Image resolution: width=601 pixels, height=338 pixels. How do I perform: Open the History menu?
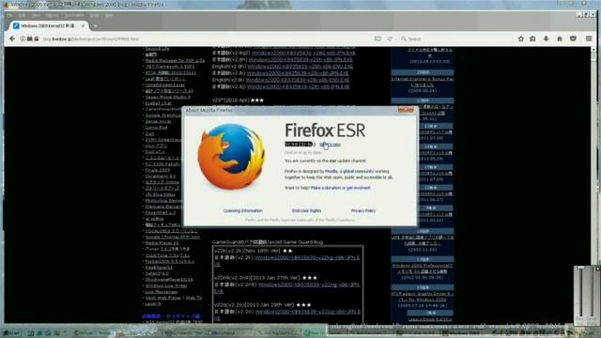(x=52, y=15)
